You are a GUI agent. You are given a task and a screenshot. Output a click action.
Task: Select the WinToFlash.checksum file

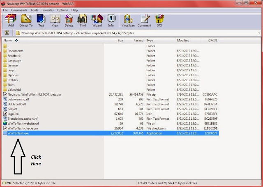[111, 128]
